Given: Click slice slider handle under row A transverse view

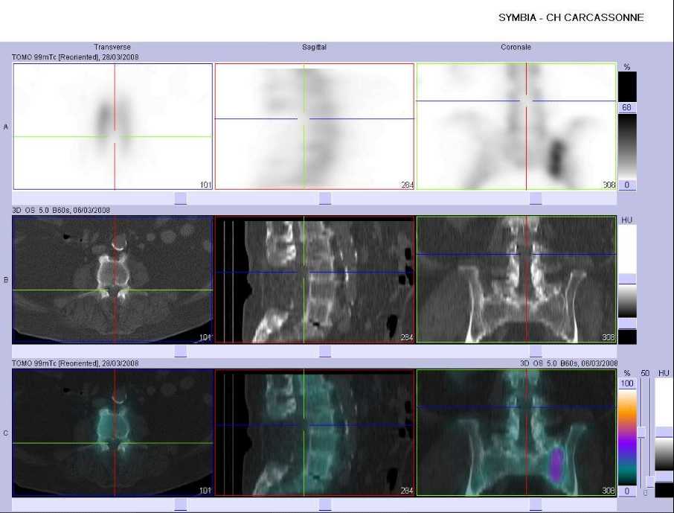Looking at the screenshot, I should coord(181,198).
